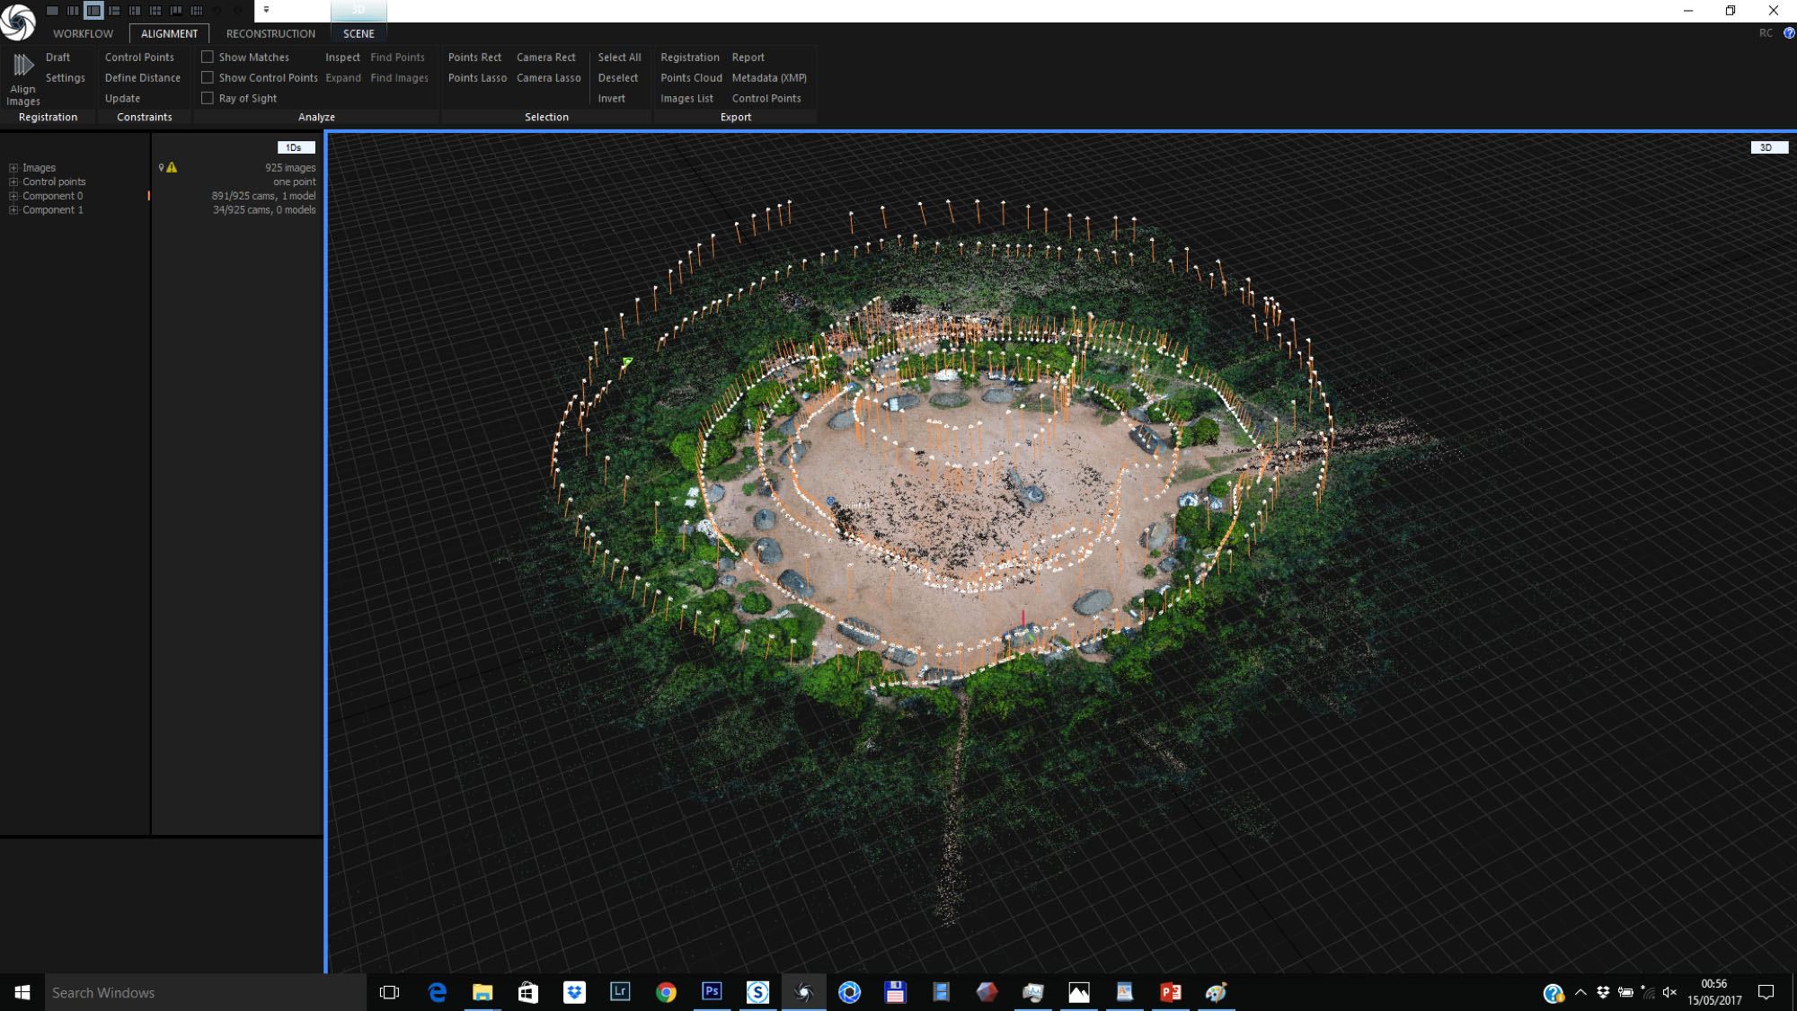
Task: Expand the Component 0 node
Action: click(13, 196)
